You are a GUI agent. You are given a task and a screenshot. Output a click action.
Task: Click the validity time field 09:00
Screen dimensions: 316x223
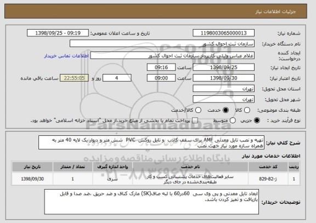(161, 78)
